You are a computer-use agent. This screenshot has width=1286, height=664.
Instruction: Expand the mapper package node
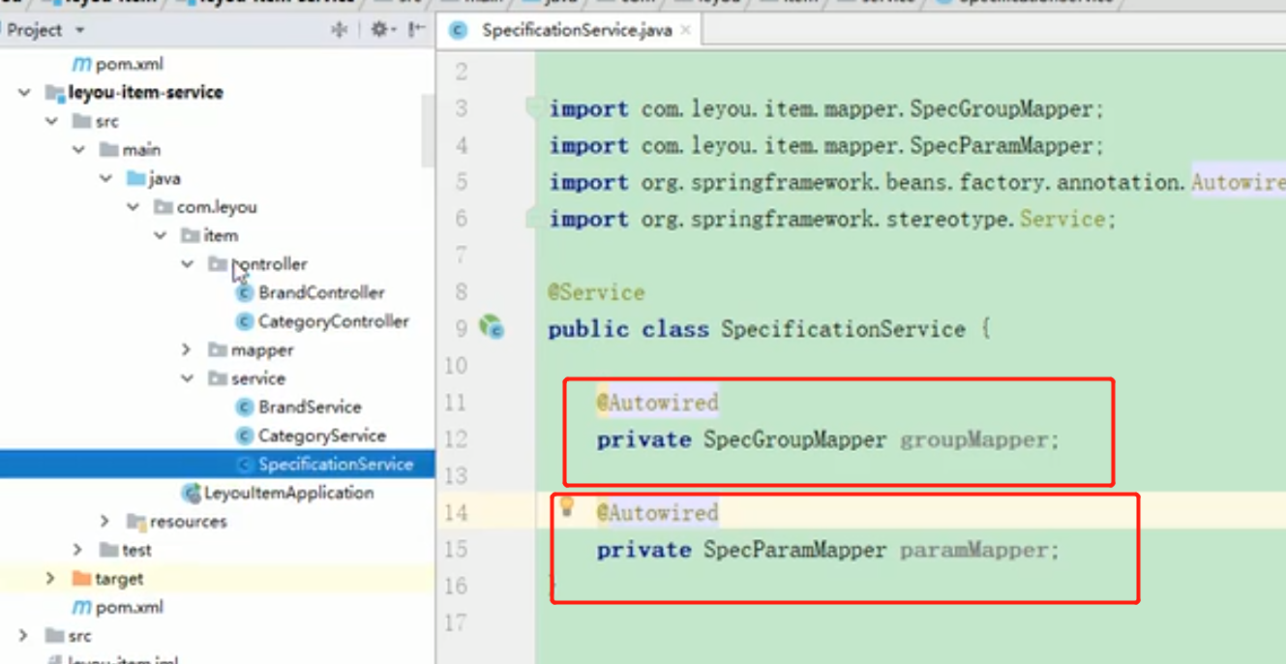coord(187,349)
